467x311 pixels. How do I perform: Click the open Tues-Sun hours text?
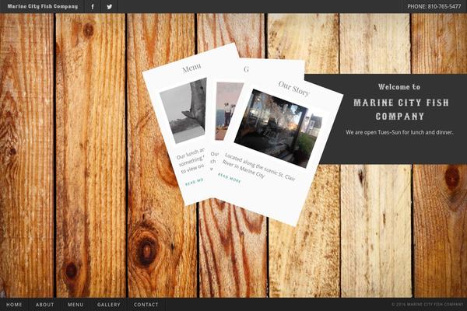click(399, 132)
